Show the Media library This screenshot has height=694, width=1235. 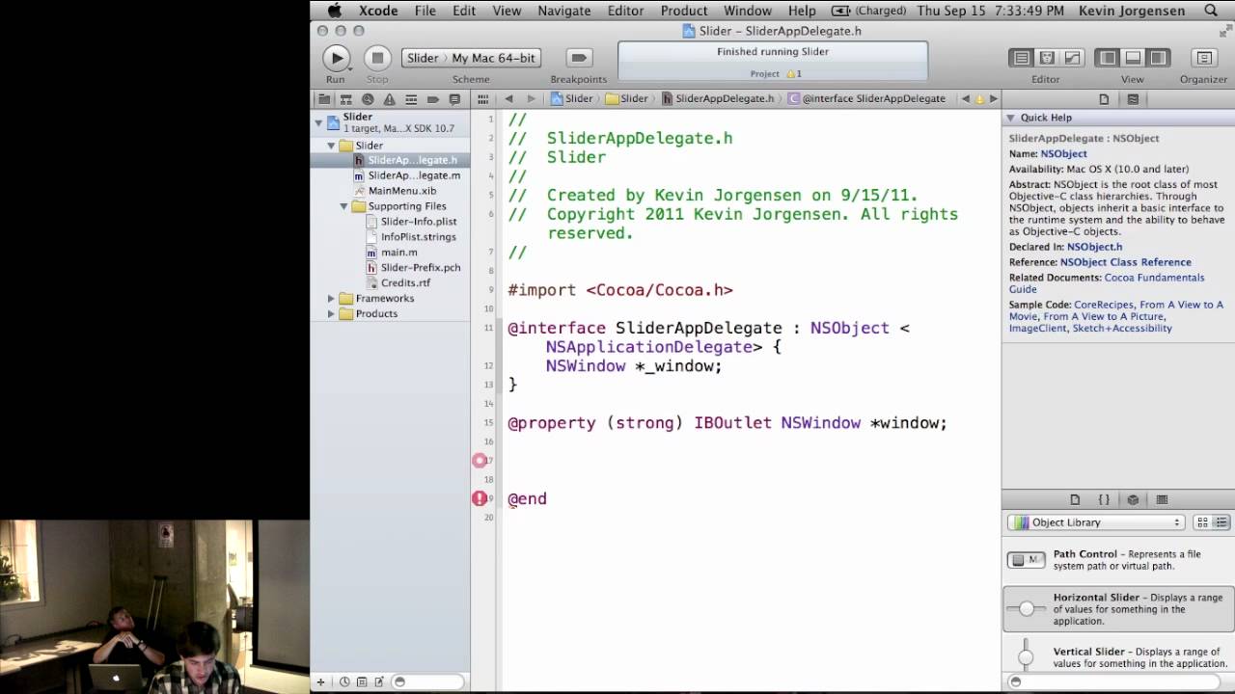point(1162,499)
